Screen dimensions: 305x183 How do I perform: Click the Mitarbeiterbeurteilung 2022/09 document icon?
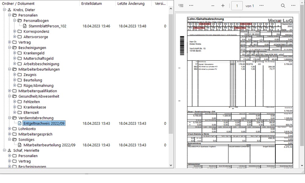tap(20, 145)
